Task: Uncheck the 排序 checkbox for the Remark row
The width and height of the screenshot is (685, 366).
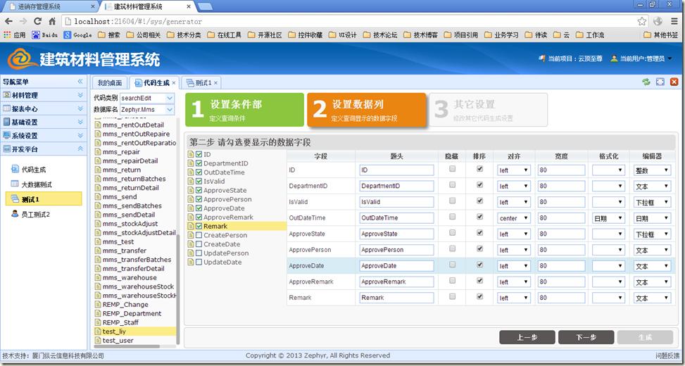Action: coord(479,297)
